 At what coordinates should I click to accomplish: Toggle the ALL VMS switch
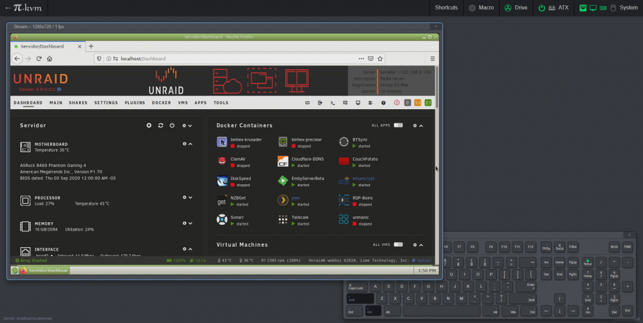(x=398, y=245)
